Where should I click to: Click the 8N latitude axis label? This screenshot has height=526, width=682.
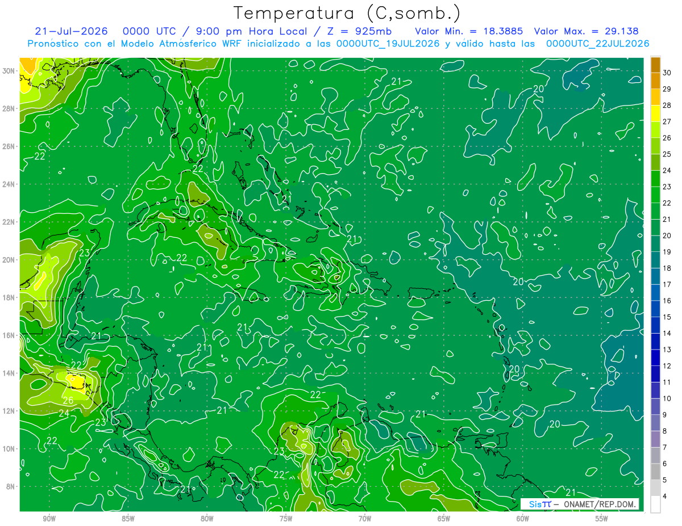pos(10,486)
